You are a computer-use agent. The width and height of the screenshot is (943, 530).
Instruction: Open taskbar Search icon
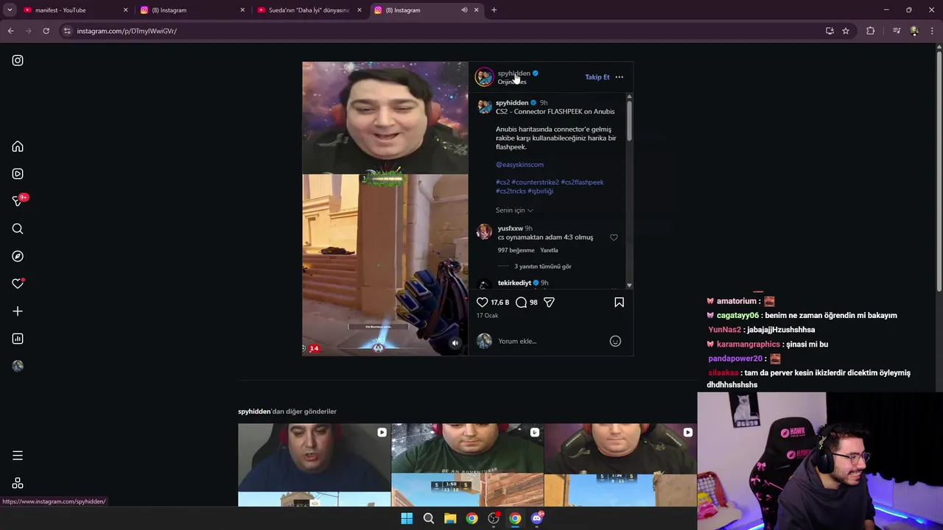428,518
